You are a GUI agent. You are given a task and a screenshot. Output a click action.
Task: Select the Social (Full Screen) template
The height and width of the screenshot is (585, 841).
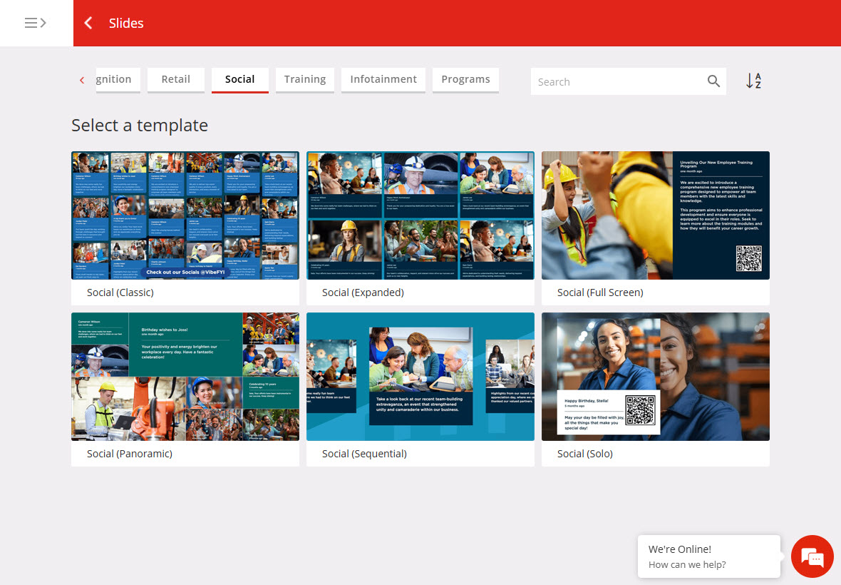[656, 215]
